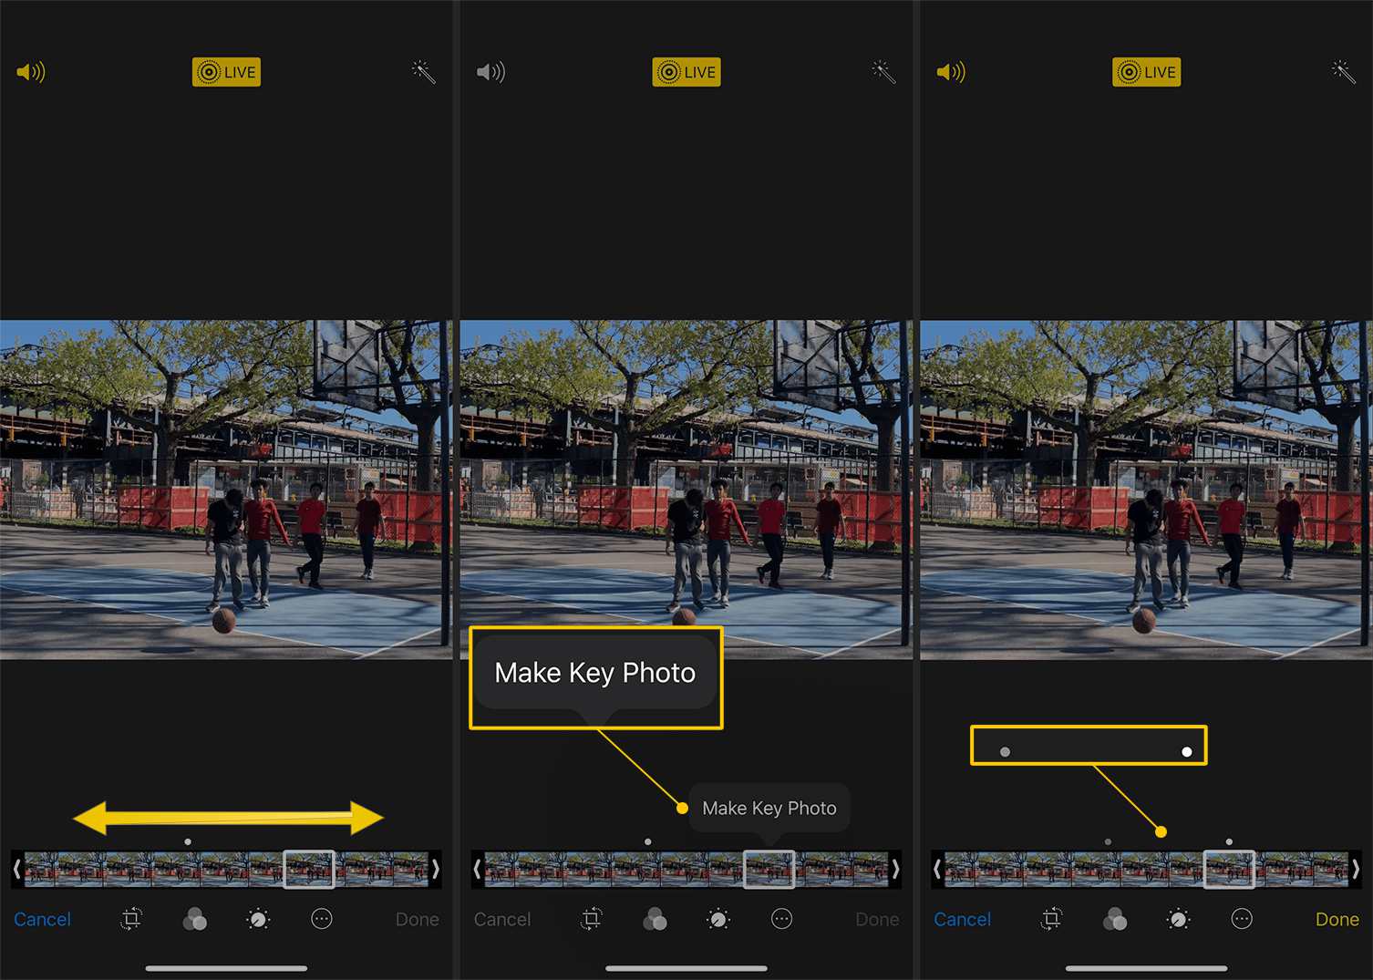Tap magic wand auto-enhance in left screen
Image resolution: width=1373 pixels, height=980 pixels.
tap(423, 72)
